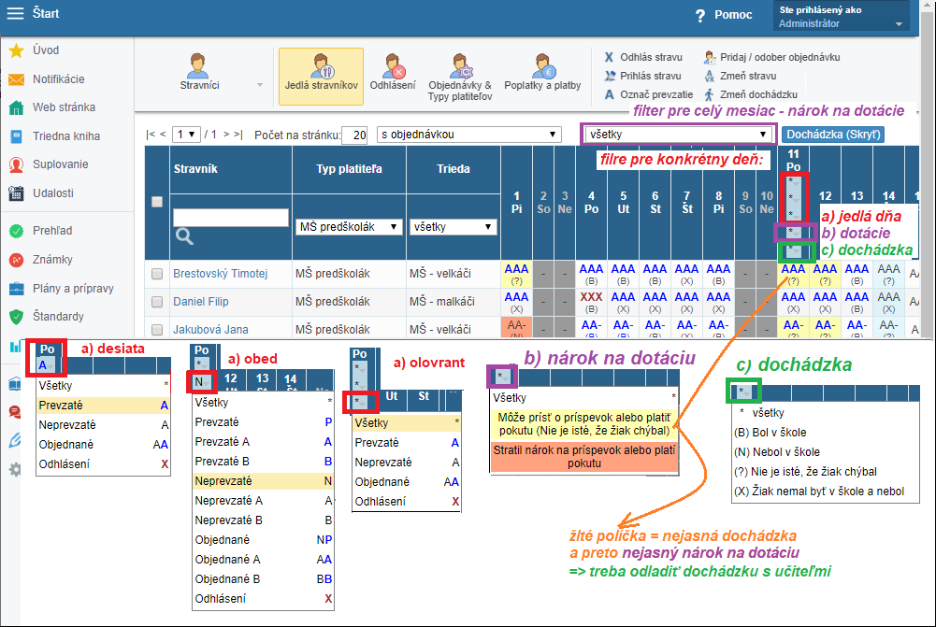Viewport: 936px width, 627px height.
Task: Click the Odhlás stravu X icon
Action: pyautogui.click(x=609, y=57)
